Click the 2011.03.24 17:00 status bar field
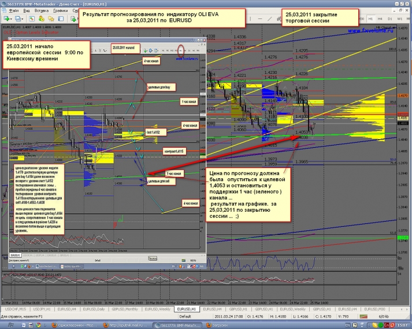The height and width of the screenshot is (329, 412). (229, 316)
